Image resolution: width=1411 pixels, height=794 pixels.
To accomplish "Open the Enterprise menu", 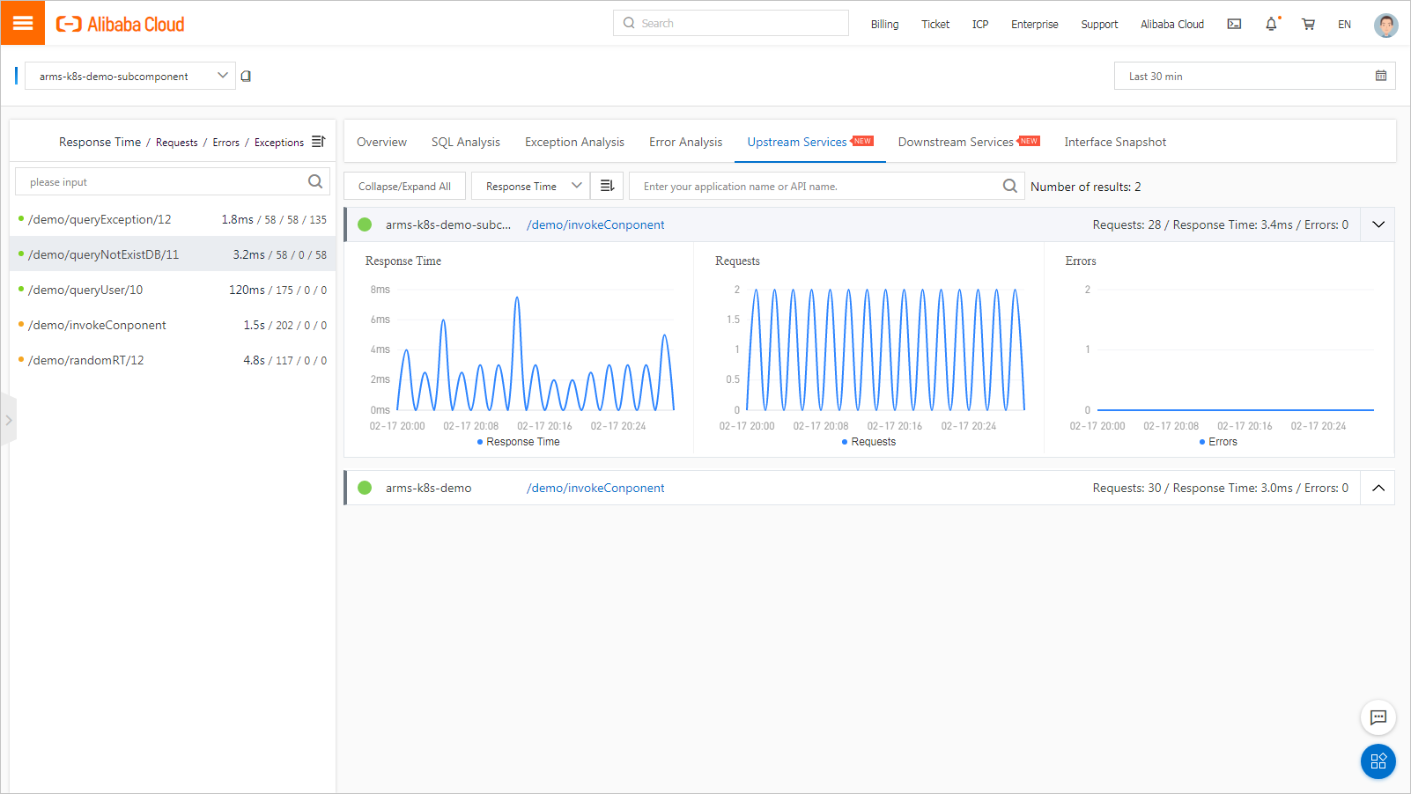I will click(1035, 25).
